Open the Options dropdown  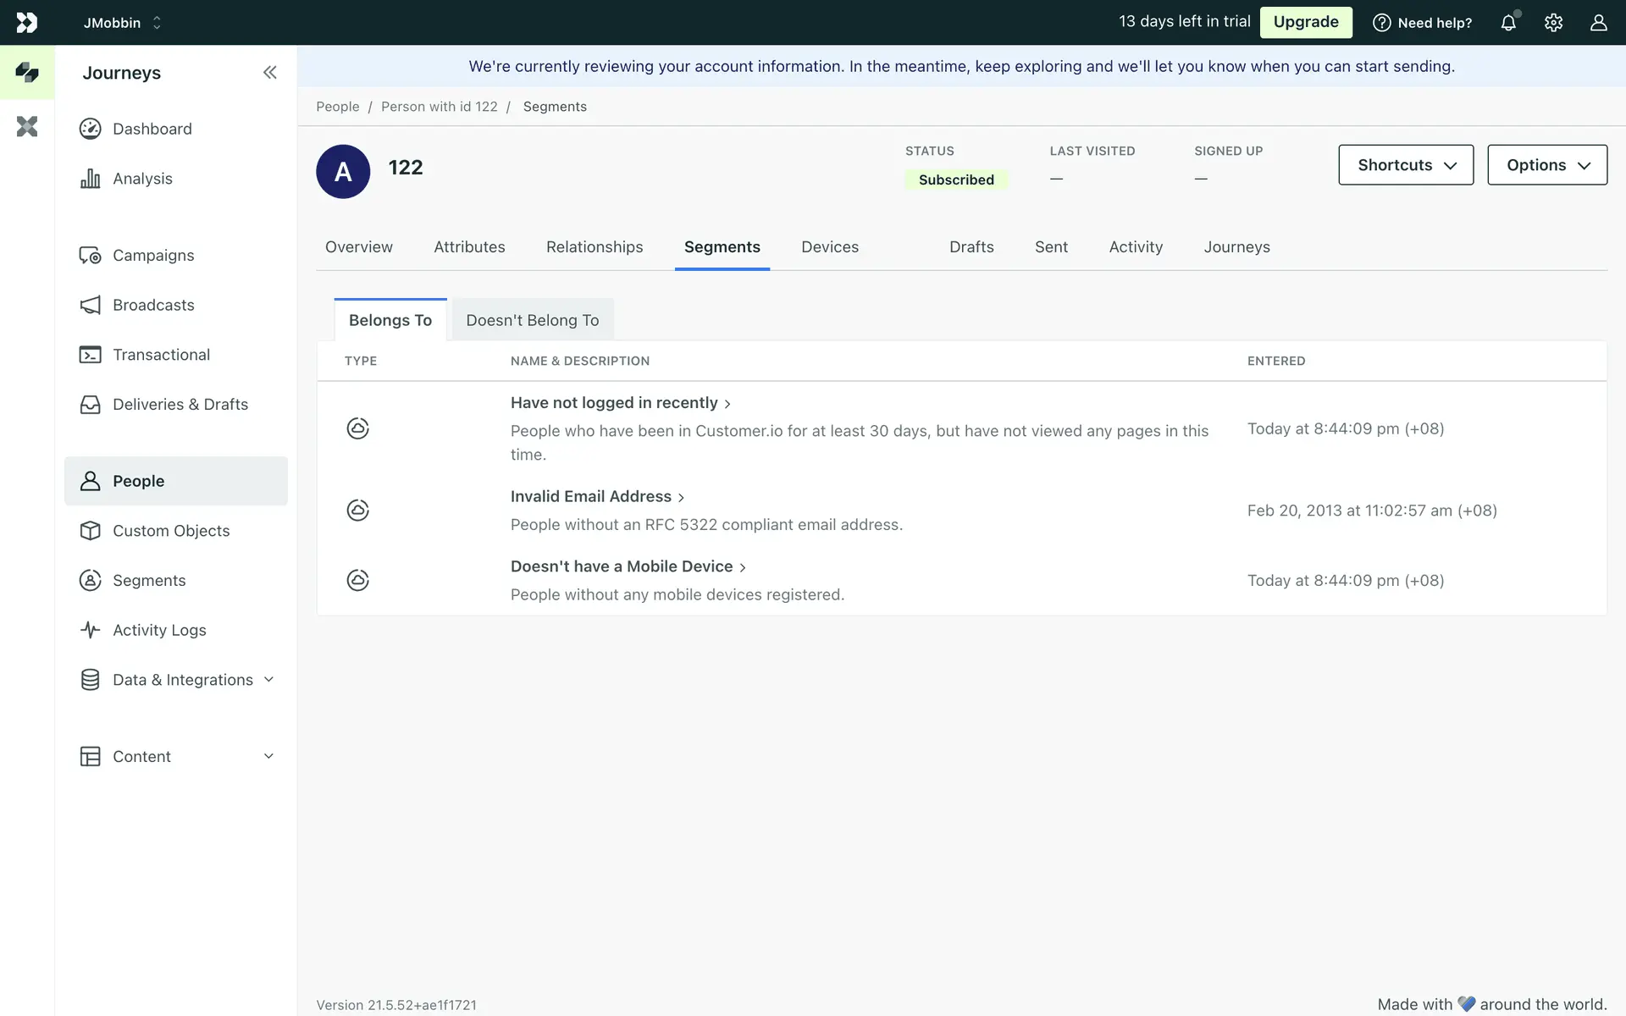pos(1547,165)
